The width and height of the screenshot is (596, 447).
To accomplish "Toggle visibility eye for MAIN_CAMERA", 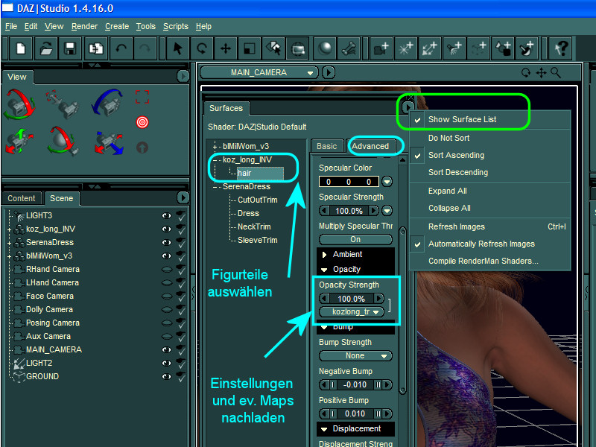I will [x=166, y=349].
